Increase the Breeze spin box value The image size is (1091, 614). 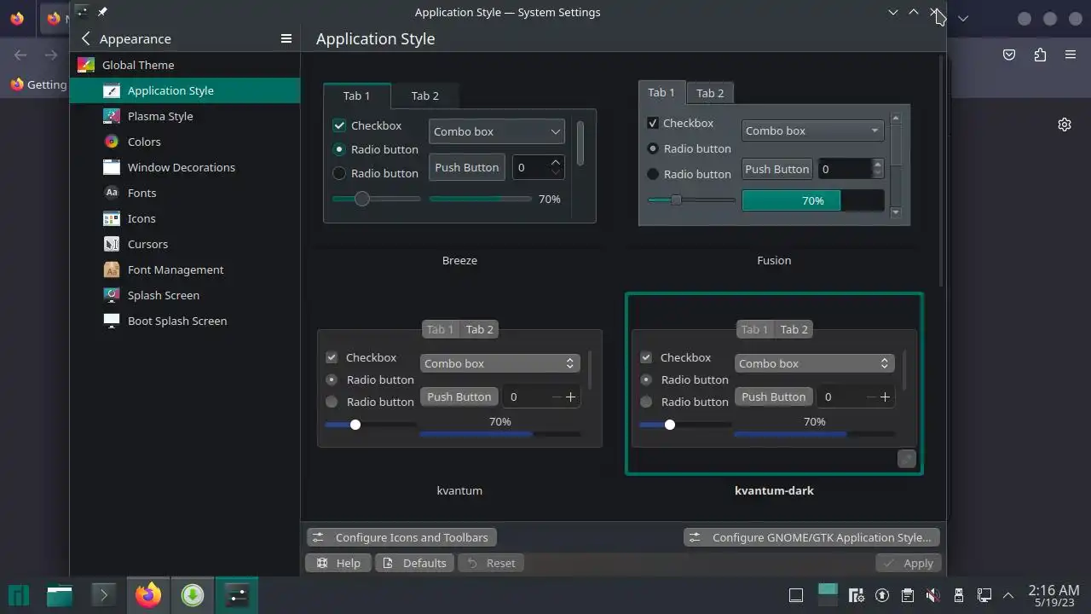(x=557, y=161)
